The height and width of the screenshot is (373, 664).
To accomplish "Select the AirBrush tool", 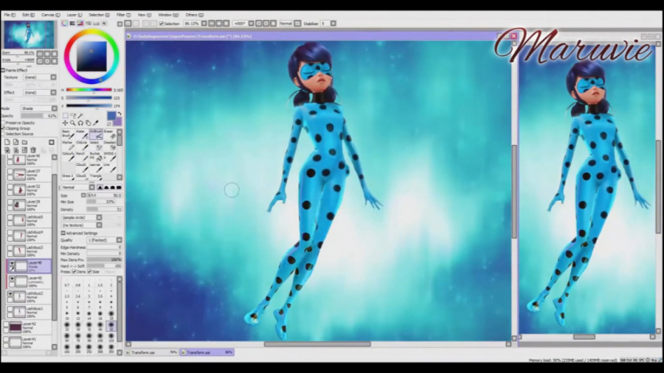I will (97, 134).
